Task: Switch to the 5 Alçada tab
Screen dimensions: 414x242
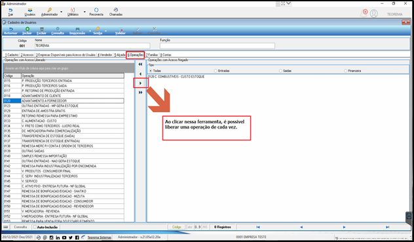Action: [x=120, y=54]
